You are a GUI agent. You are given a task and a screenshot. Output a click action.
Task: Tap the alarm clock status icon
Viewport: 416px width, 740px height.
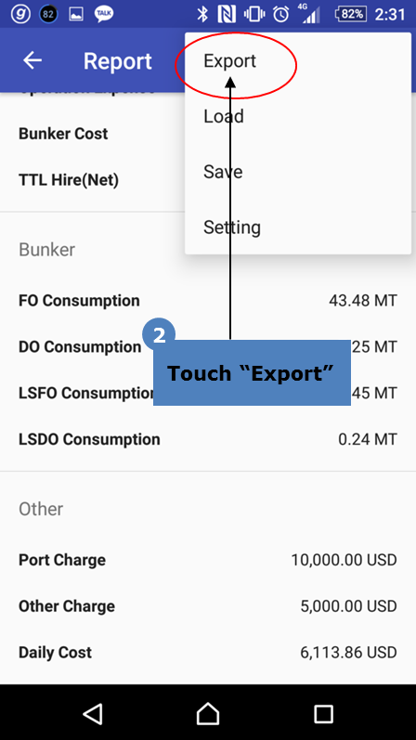281,14
